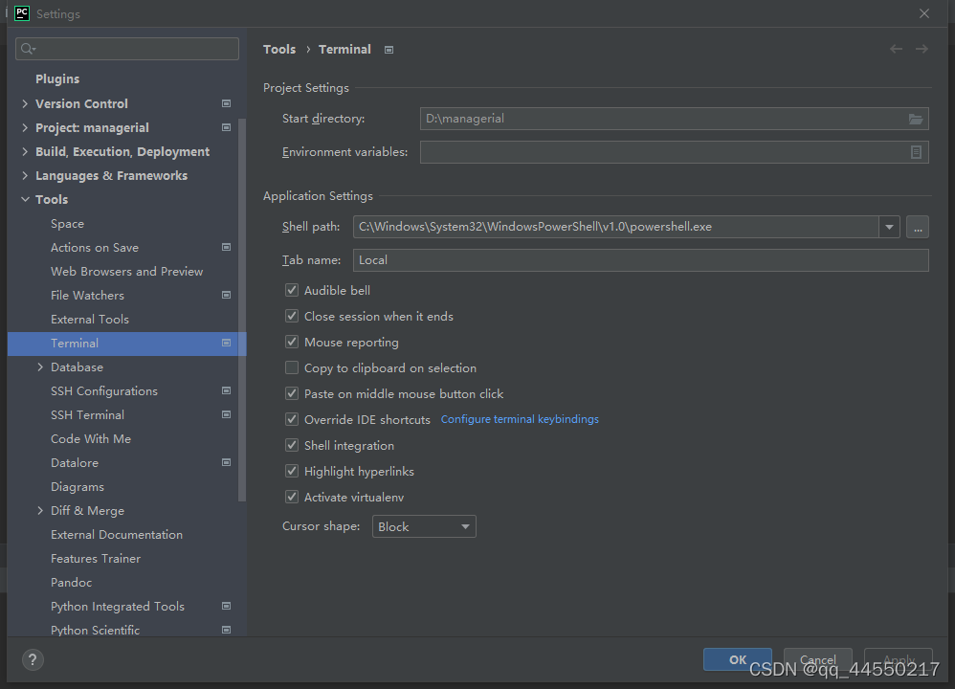This screenshot has height=689, width=955.
Task: Open Diagrams settings page
Action: [78, 487]
